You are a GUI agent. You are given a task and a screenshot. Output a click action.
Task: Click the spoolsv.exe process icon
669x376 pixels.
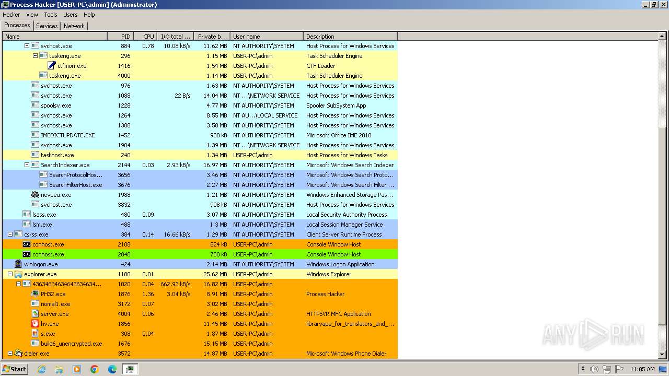[35, 105]
